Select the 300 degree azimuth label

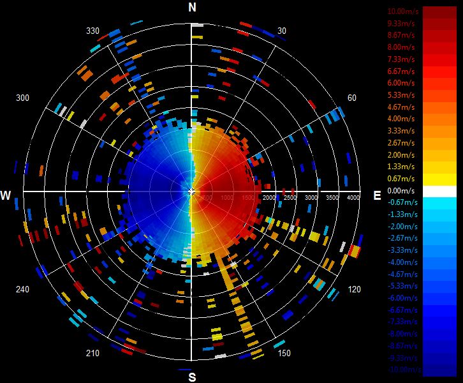pyautogui.click(x=22, y=98)
